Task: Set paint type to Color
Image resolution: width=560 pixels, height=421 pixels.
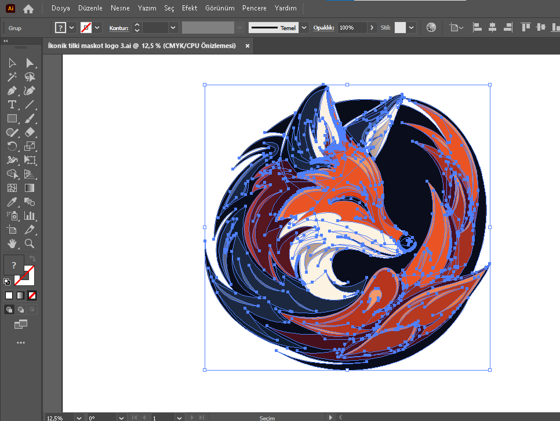Action: tap(9, 296)
